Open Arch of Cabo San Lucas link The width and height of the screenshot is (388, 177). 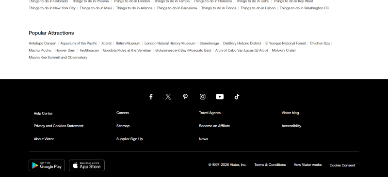tap(242, 50)
